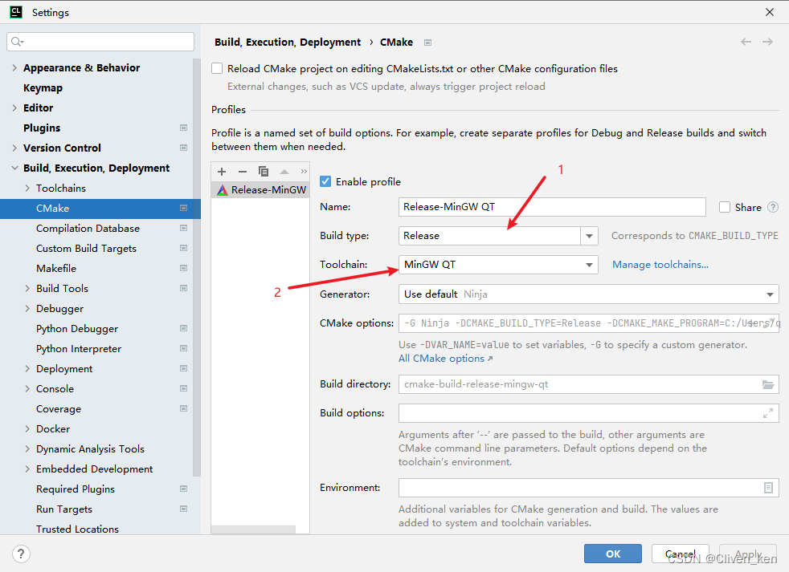Click the search magnifier icon
The width and height of the screenshot is (789, 572).
tap(17, 42)
